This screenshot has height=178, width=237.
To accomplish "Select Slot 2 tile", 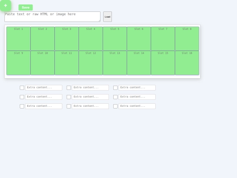I will pyautogui.click(x=43, y=39).
